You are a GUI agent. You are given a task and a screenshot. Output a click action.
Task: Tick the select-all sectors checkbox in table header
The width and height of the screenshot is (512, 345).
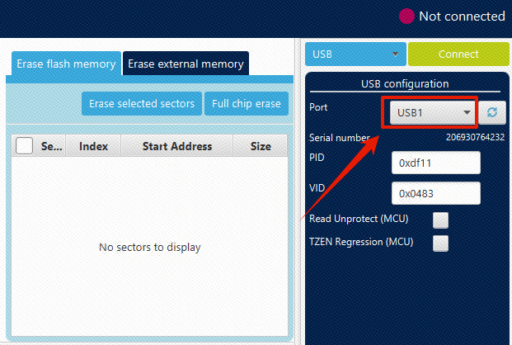tap(25, 146)
